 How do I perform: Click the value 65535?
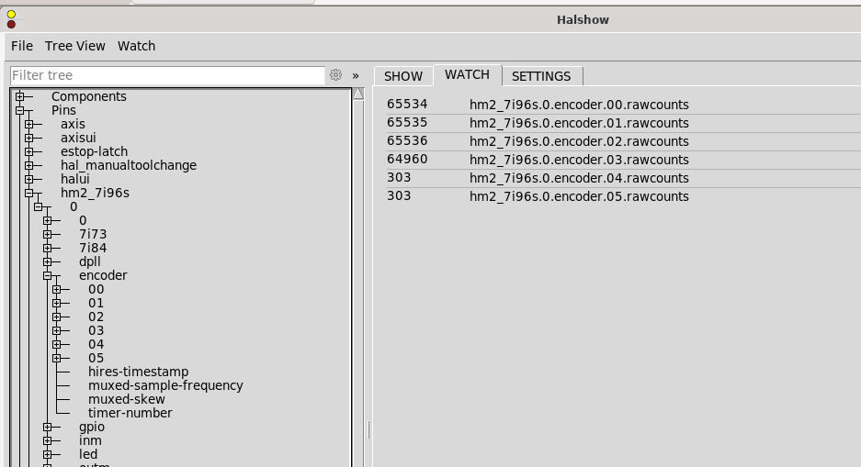[407, 122]
